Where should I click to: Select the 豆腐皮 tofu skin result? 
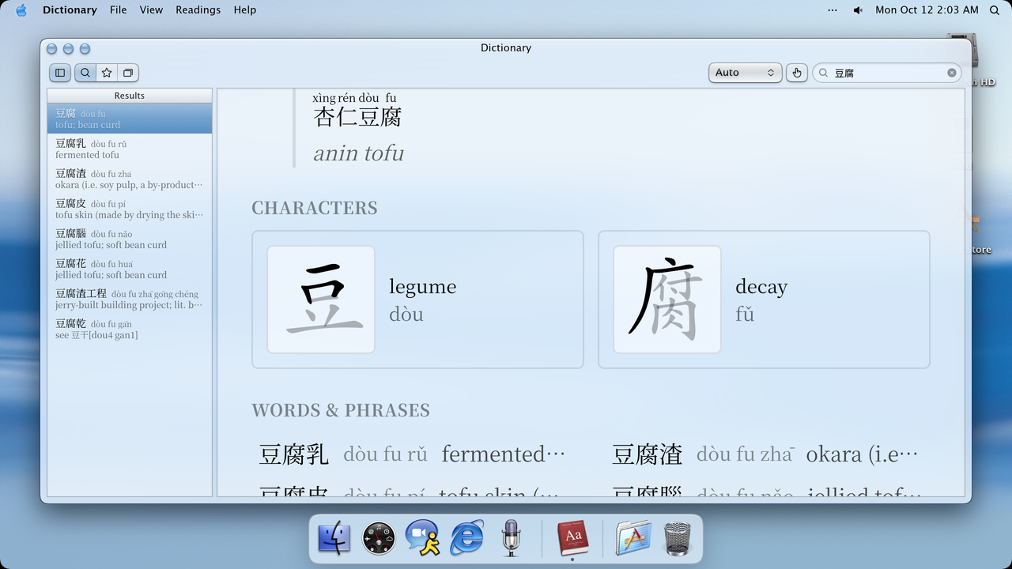[130, 209]
